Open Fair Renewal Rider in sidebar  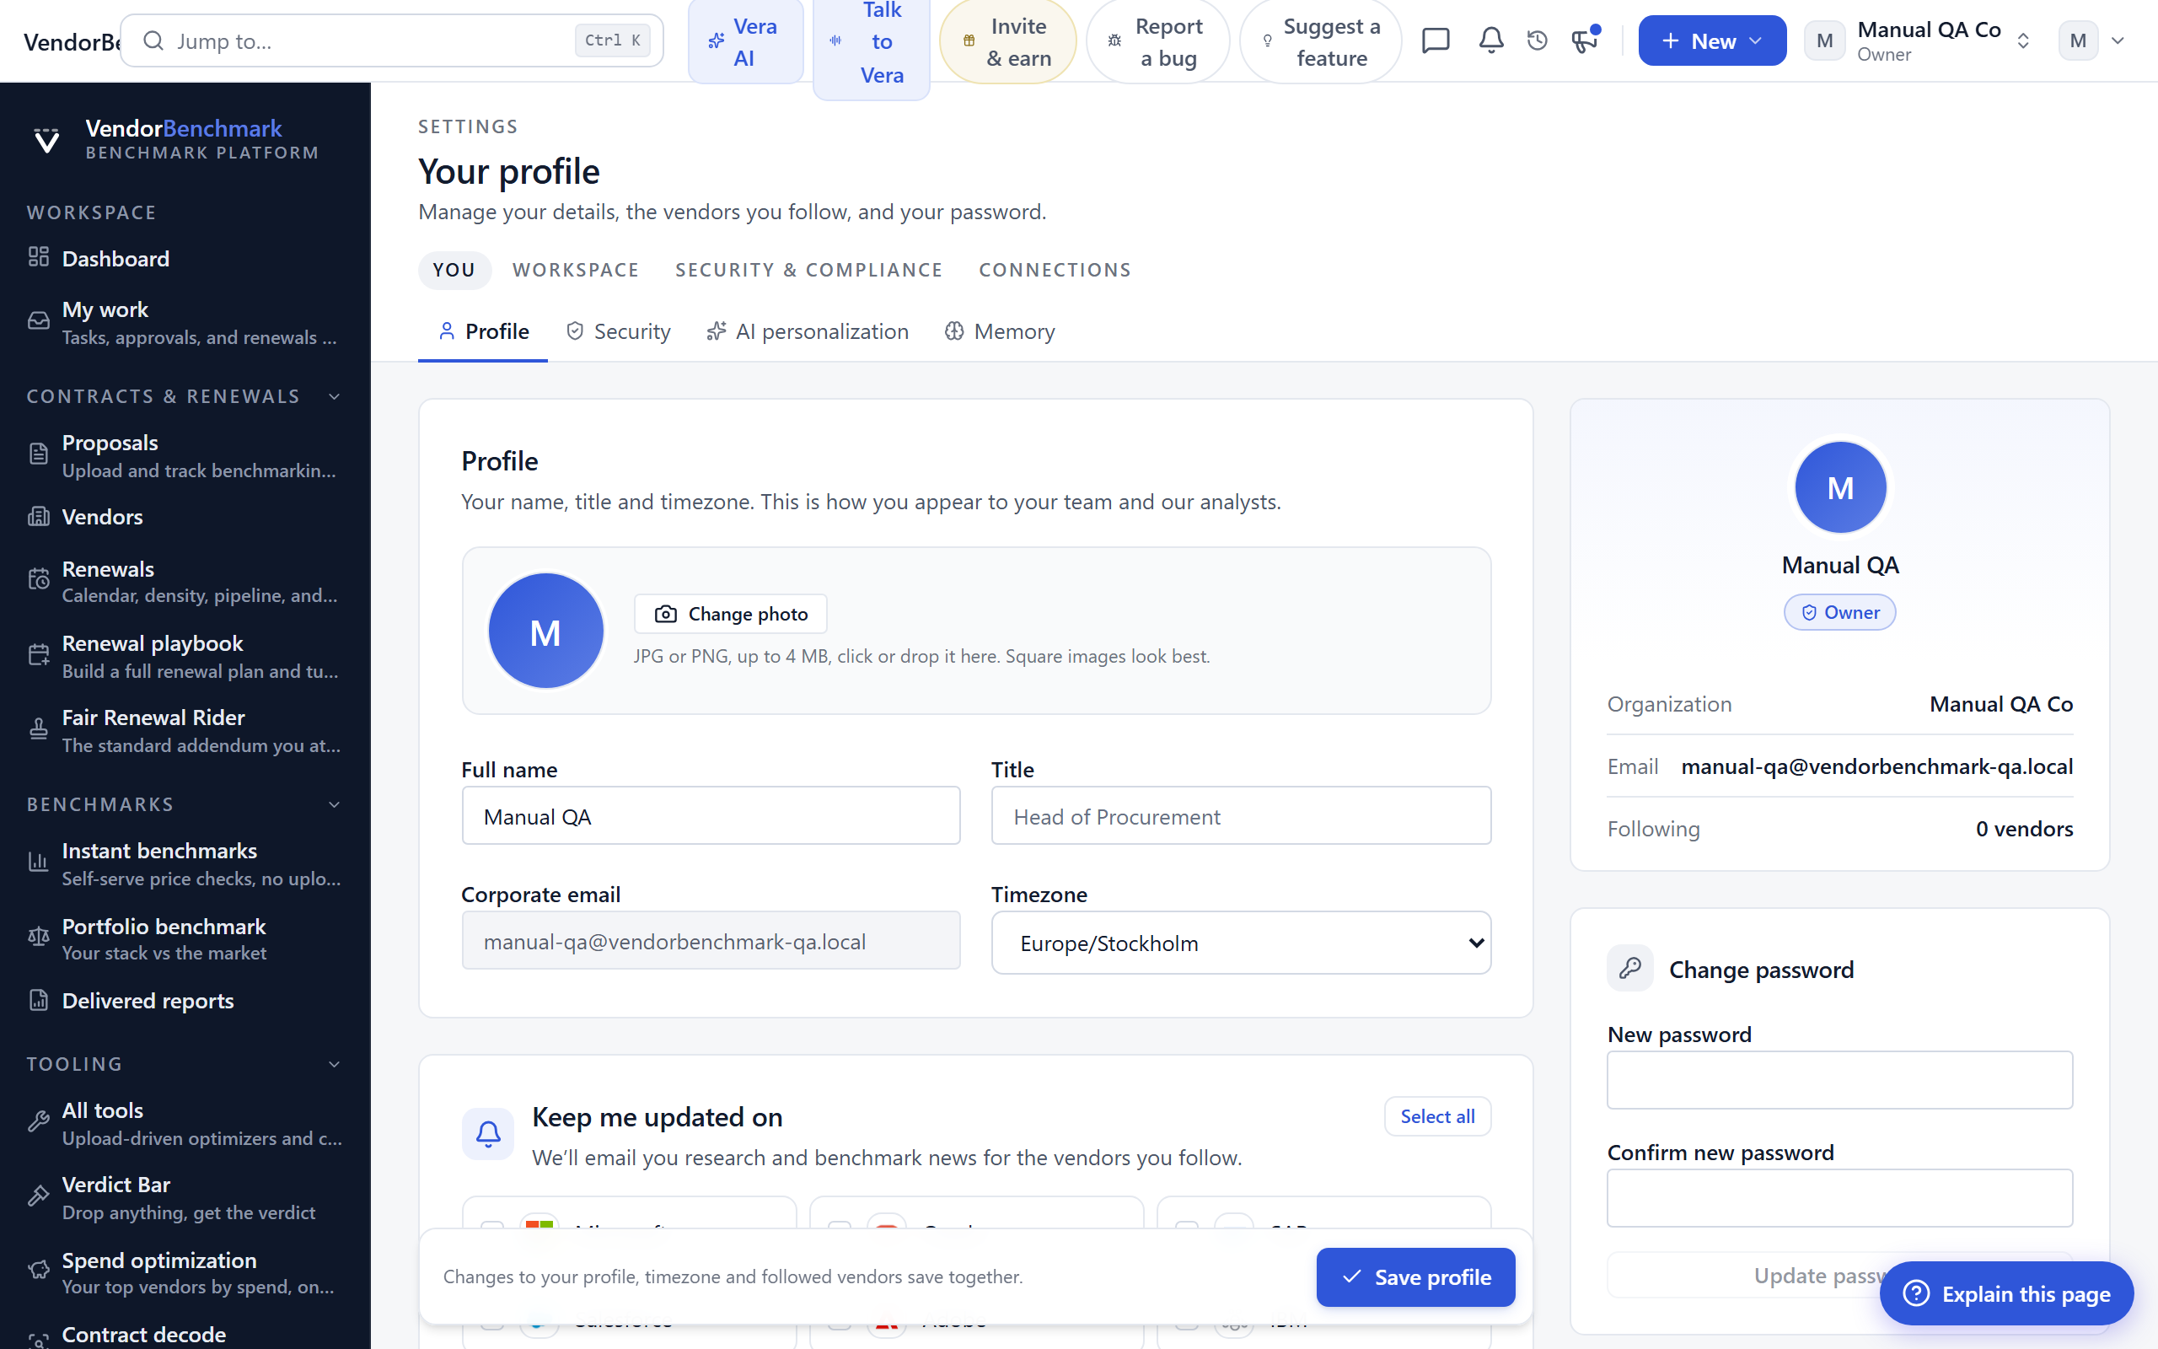pos(185,731)
